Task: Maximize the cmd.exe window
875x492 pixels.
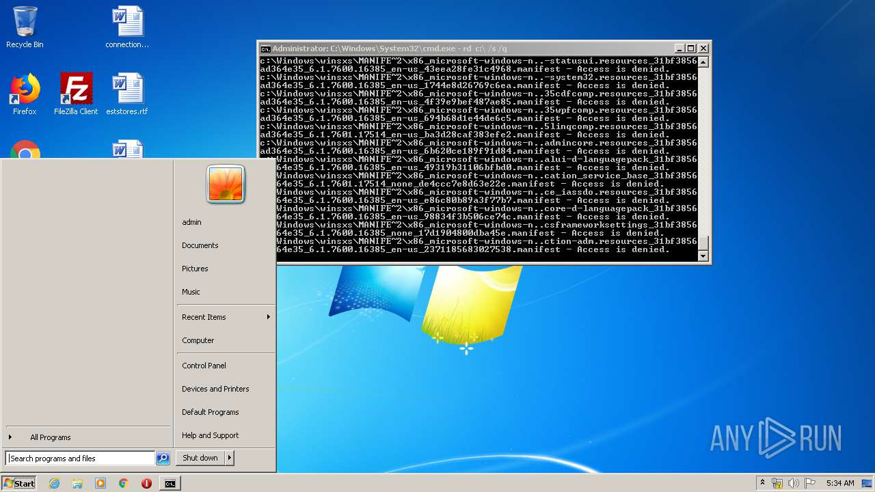Action: (691, 49)
